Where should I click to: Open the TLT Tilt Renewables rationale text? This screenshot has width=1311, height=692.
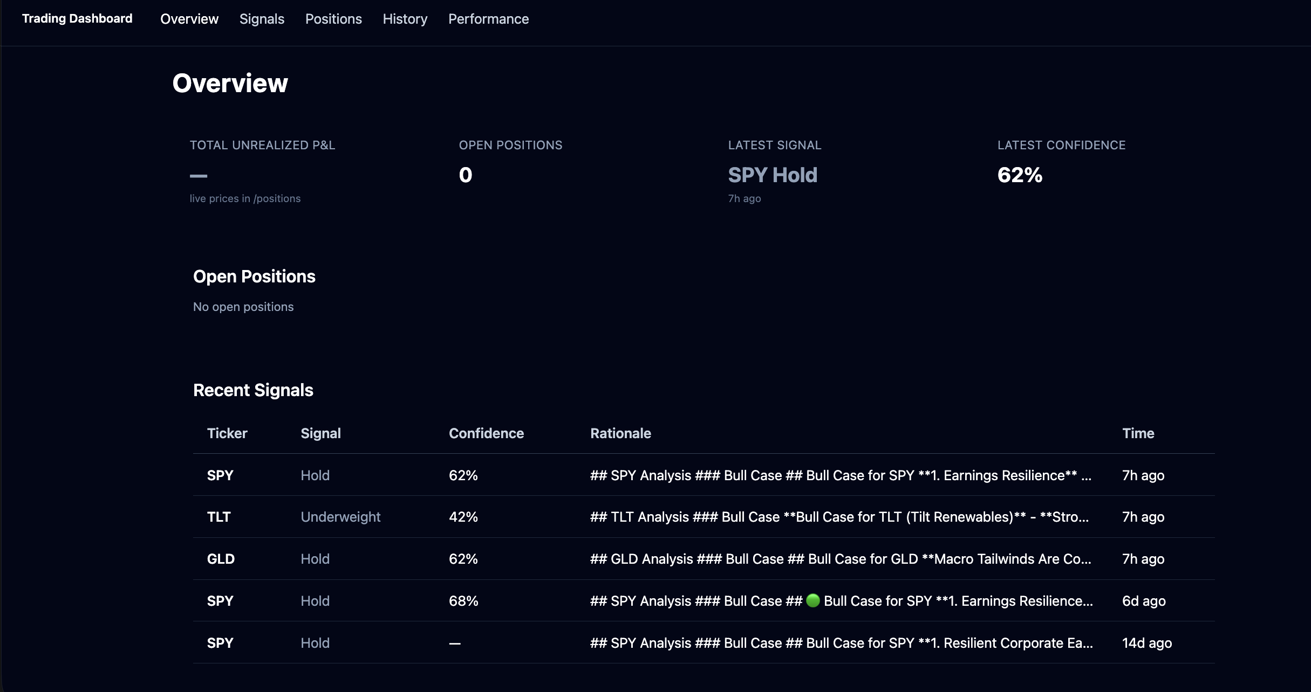tap(839, 517)
